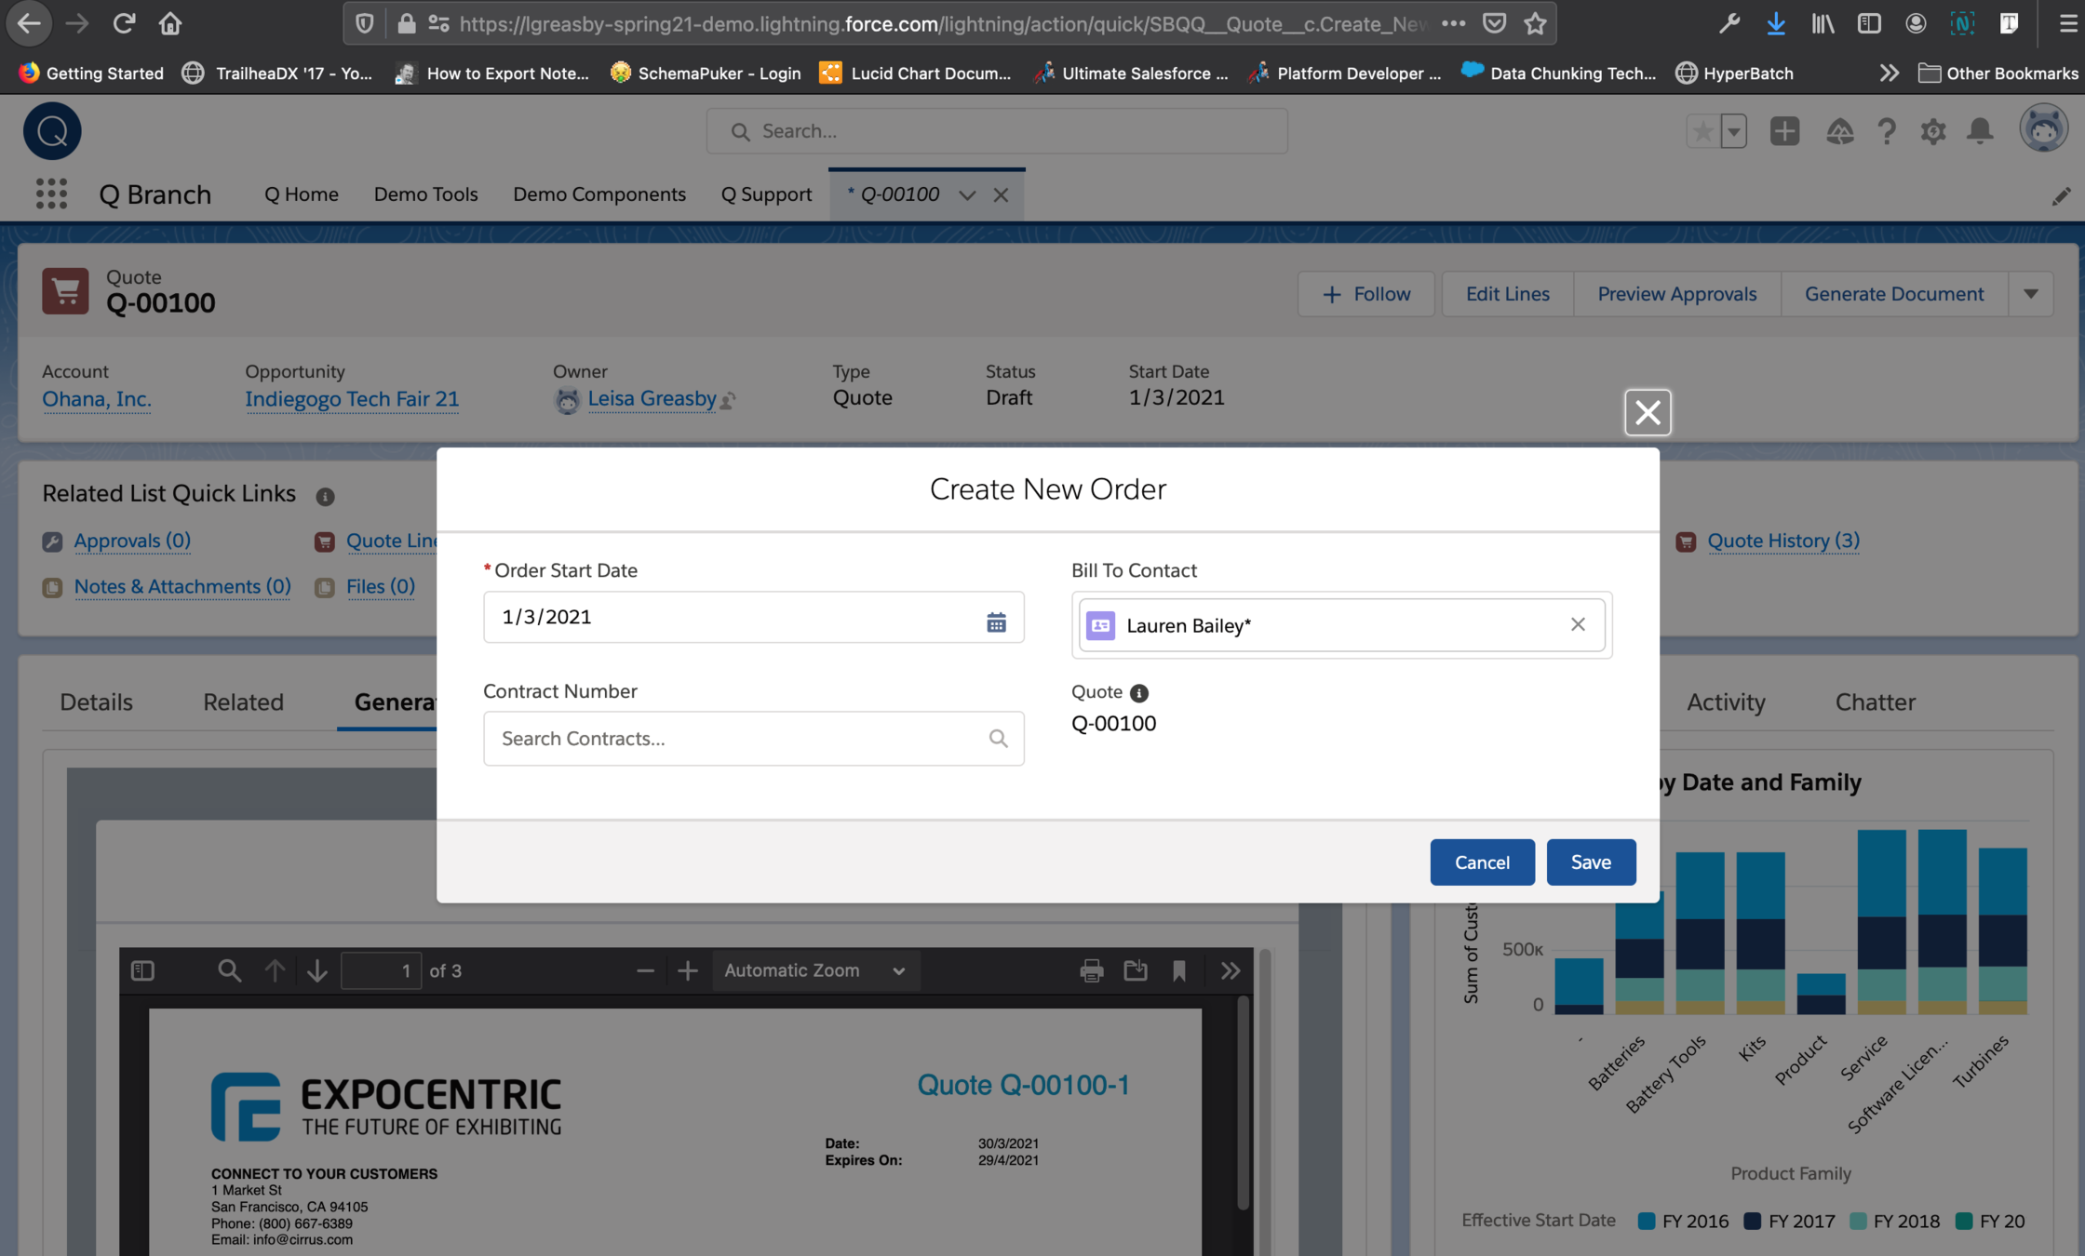
Task: Open the App Launcher grid icon
Action: tap(51, 194)
